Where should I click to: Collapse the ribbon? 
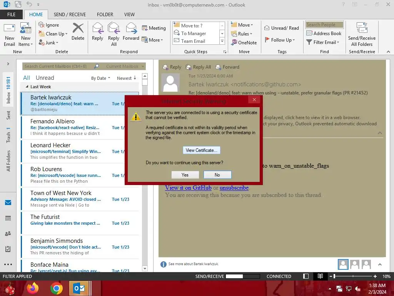pyautogui.click(x=388, y=52)
